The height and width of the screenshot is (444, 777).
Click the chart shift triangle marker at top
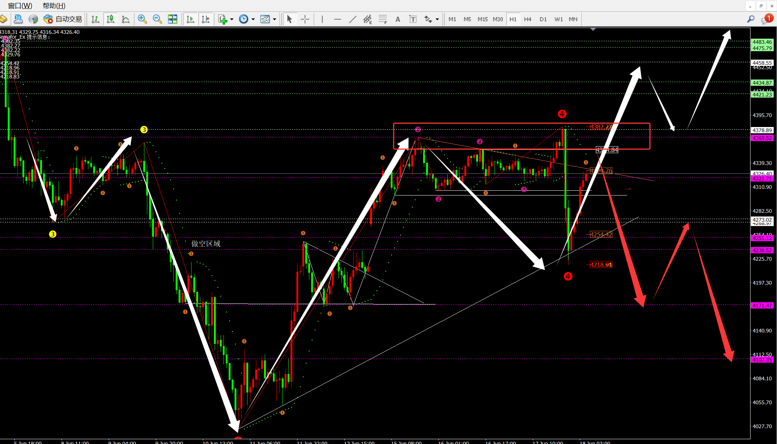coord(593,29)
